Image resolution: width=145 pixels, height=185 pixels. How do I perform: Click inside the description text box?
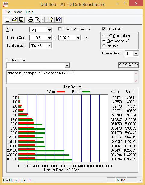pos(70,77)
